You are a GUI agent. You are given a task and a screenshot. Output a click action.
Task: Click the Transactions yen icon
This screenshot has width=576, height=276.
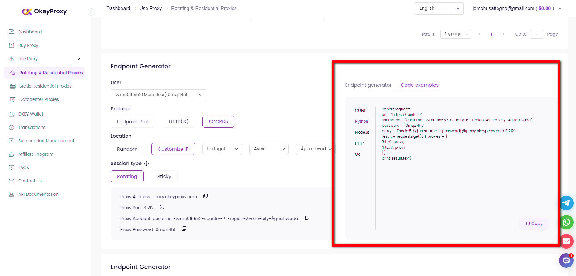pos(12,127)
